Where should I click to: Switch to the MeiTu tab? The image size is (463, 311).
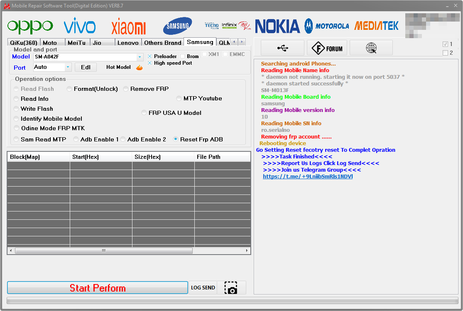tap(77, 42)
